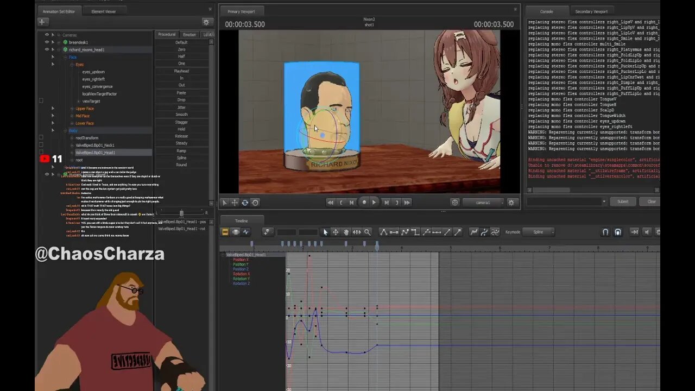The width and height of the screenshot is (695, 391).
Task: Collapse the Eyes group
Action: tap(72, 64)
